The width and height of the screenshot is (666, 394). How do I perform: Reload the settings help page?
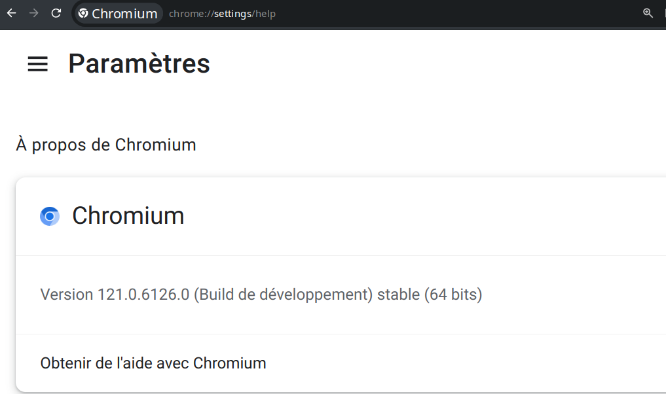pyautogui.click(x=56, y=13)
